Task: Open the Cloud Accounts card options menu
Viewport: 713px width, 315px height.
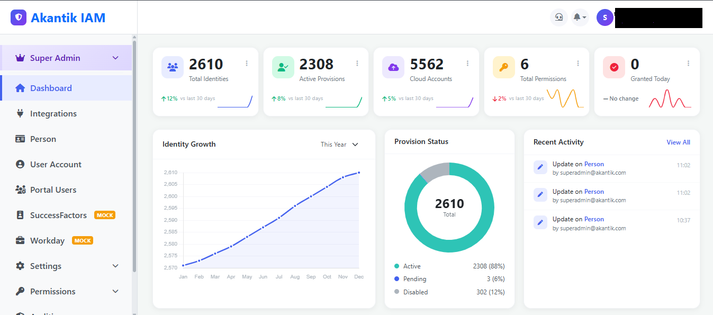Action: point(467,63)
